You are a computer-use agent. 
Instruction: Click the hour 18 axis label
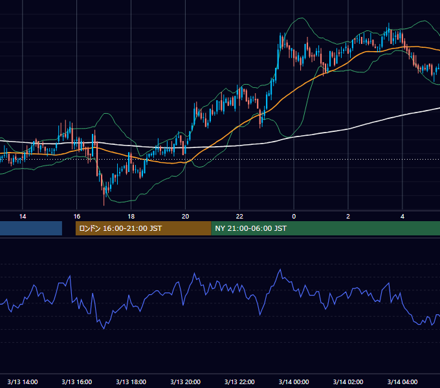[131, 217]
